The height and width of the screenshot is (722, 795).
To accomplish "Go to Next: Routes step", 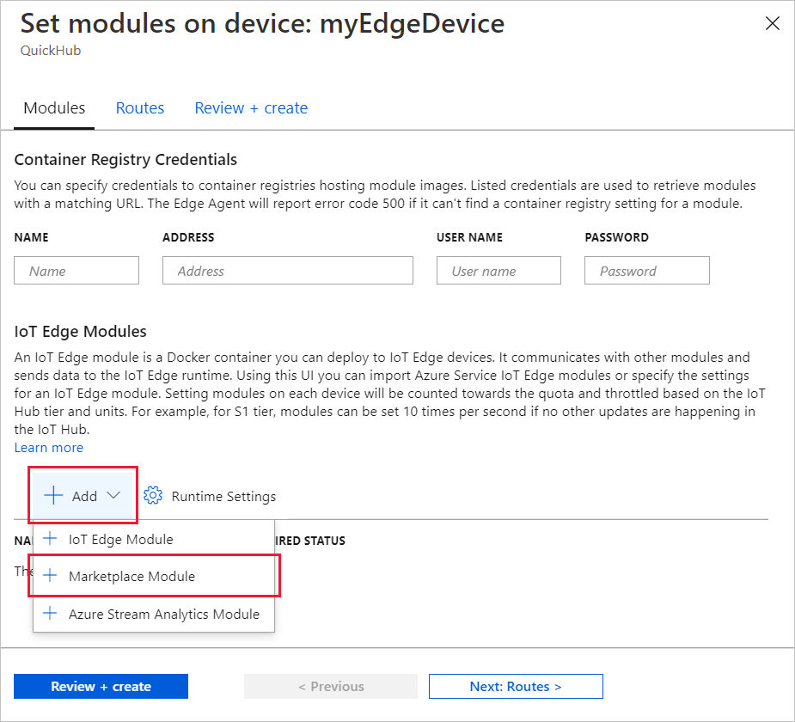I will tap(516, 687).
